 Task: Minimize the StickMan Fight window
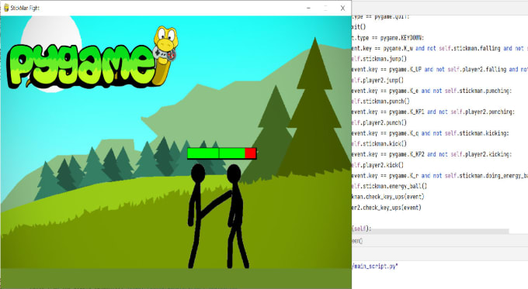(x=308, y=8)
